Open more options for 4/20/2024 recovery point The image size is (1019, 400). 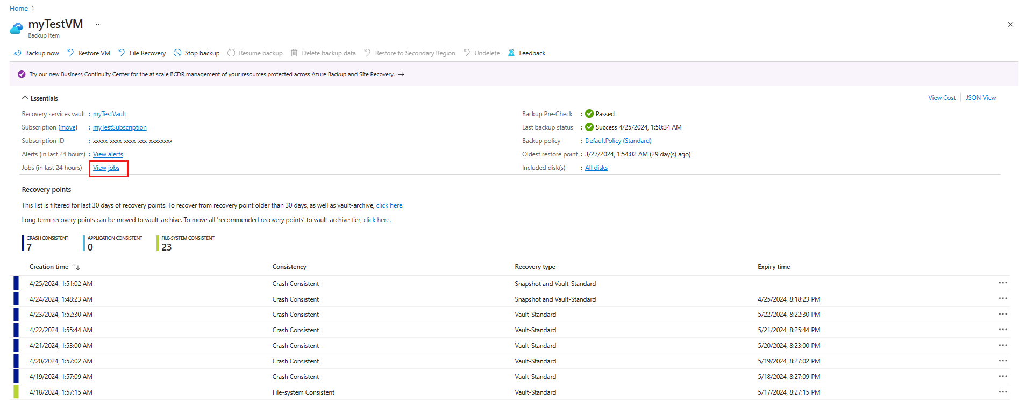click(x=1003, y=361)
